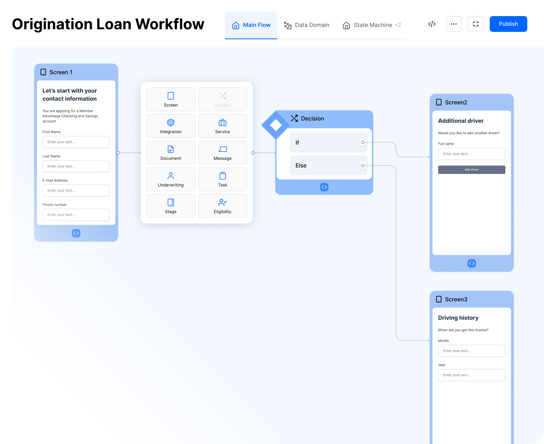Add an Integration node to the flow

[x=170, y=126]
